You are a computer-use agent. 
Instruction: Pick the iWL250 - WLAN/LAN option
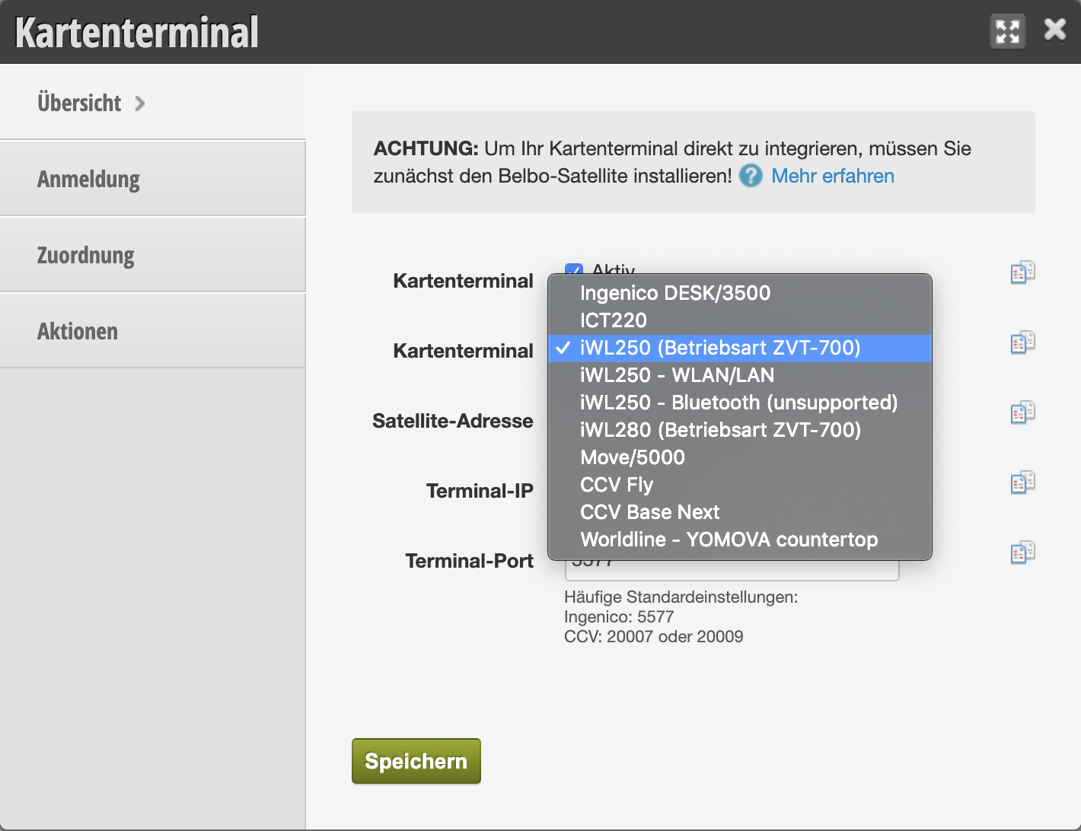coord(677,375)
